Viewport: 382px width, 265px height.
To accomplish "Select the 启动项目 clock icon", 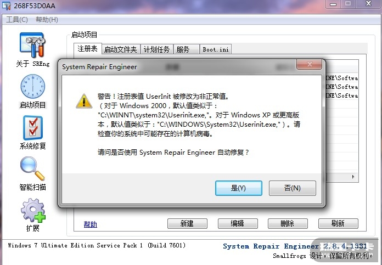I will 32,86.
